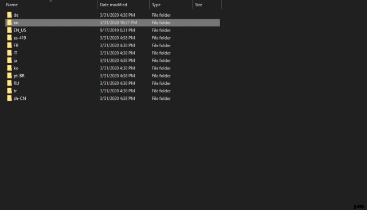Click the tr folder name
This screenshot has height=210, width=367.
tap(15, 91)
